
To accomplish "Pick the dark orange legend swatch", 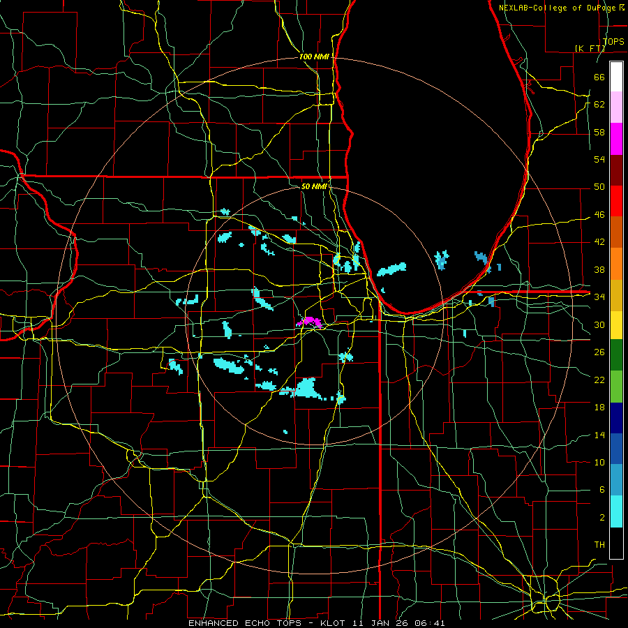I will pyautogui.click(x=616, y=232).
